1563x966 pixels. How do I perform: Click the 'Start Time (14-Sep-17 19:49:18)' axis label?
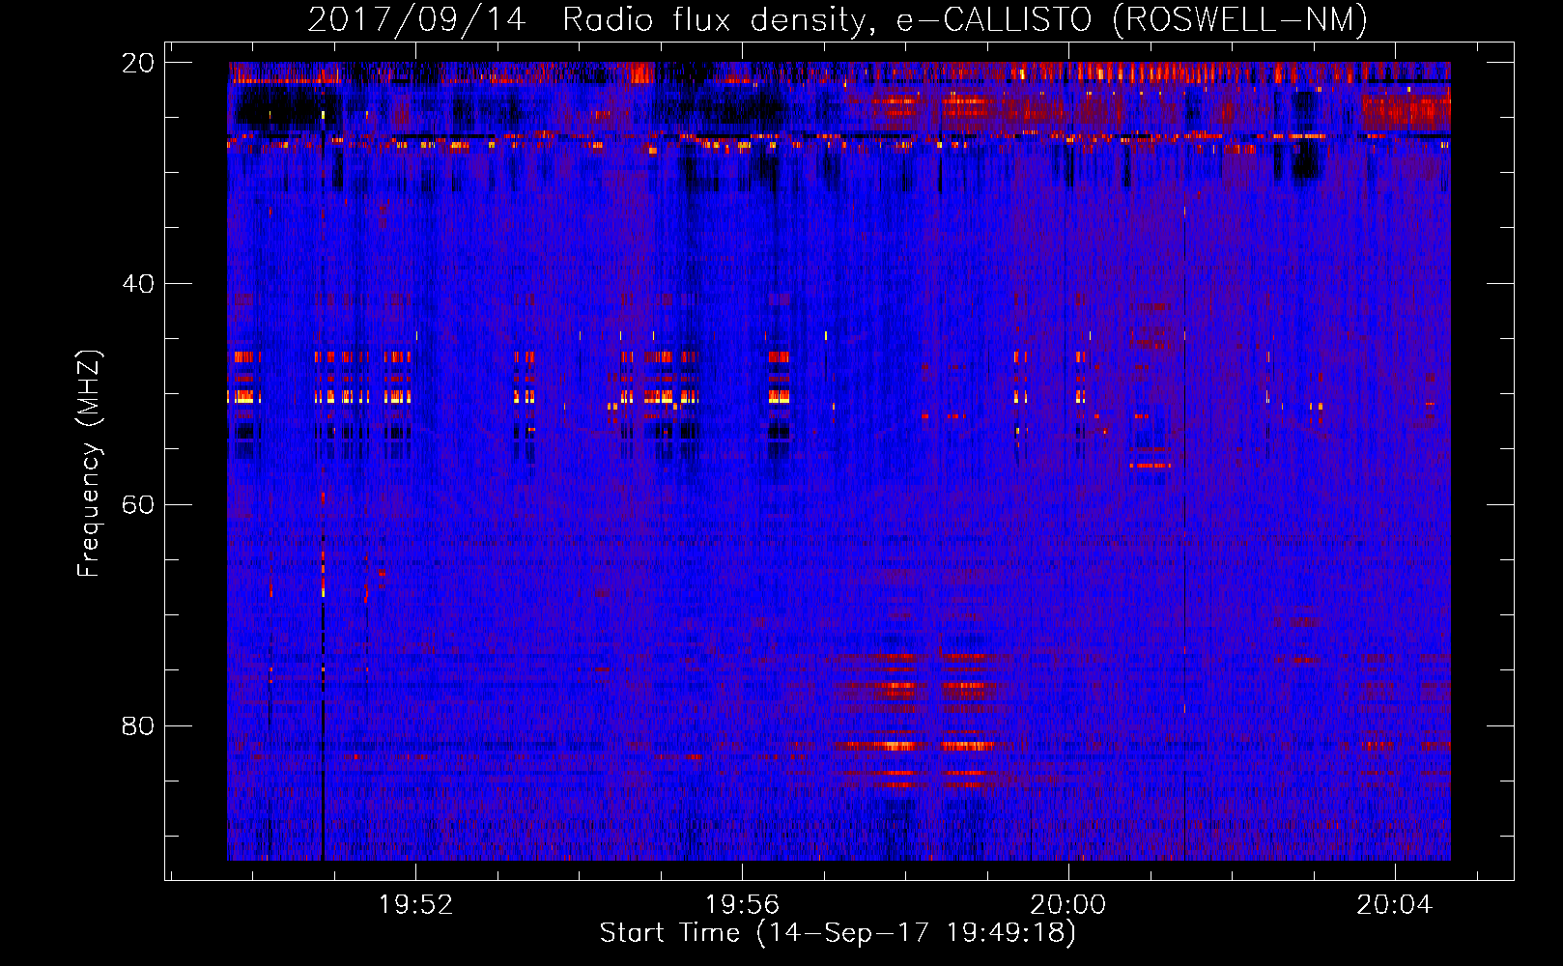click(x=838, y=933)
